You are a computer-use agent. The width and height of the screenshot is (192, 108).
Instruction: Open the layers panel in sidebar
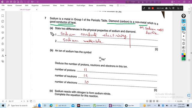[3, 32]
